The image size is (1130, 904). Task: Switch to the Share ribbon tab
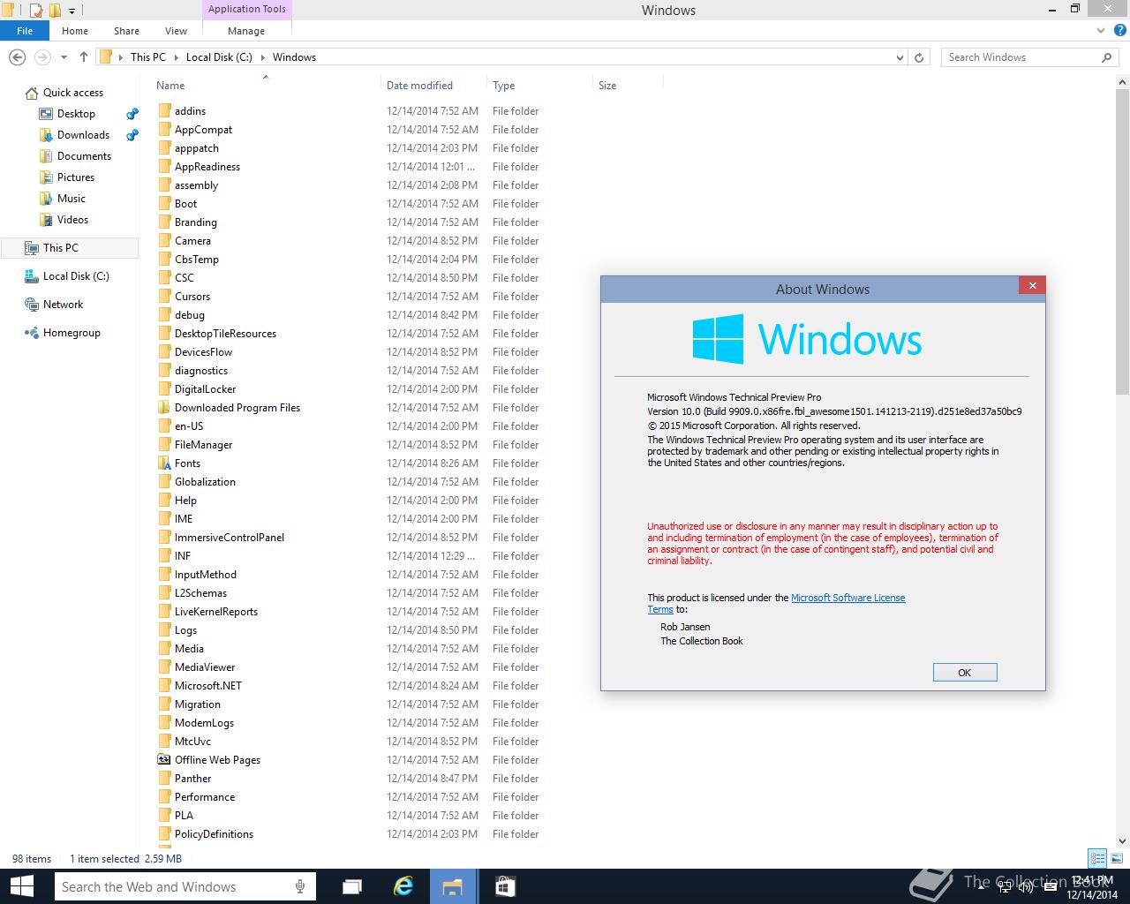coord(126,31)
